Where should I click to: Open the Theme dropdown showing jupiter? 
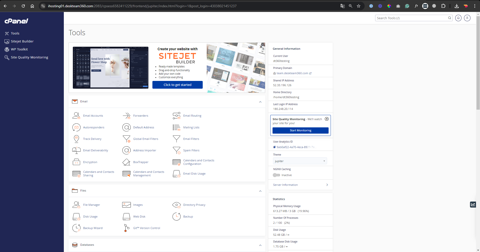click(x=300, y=161)
